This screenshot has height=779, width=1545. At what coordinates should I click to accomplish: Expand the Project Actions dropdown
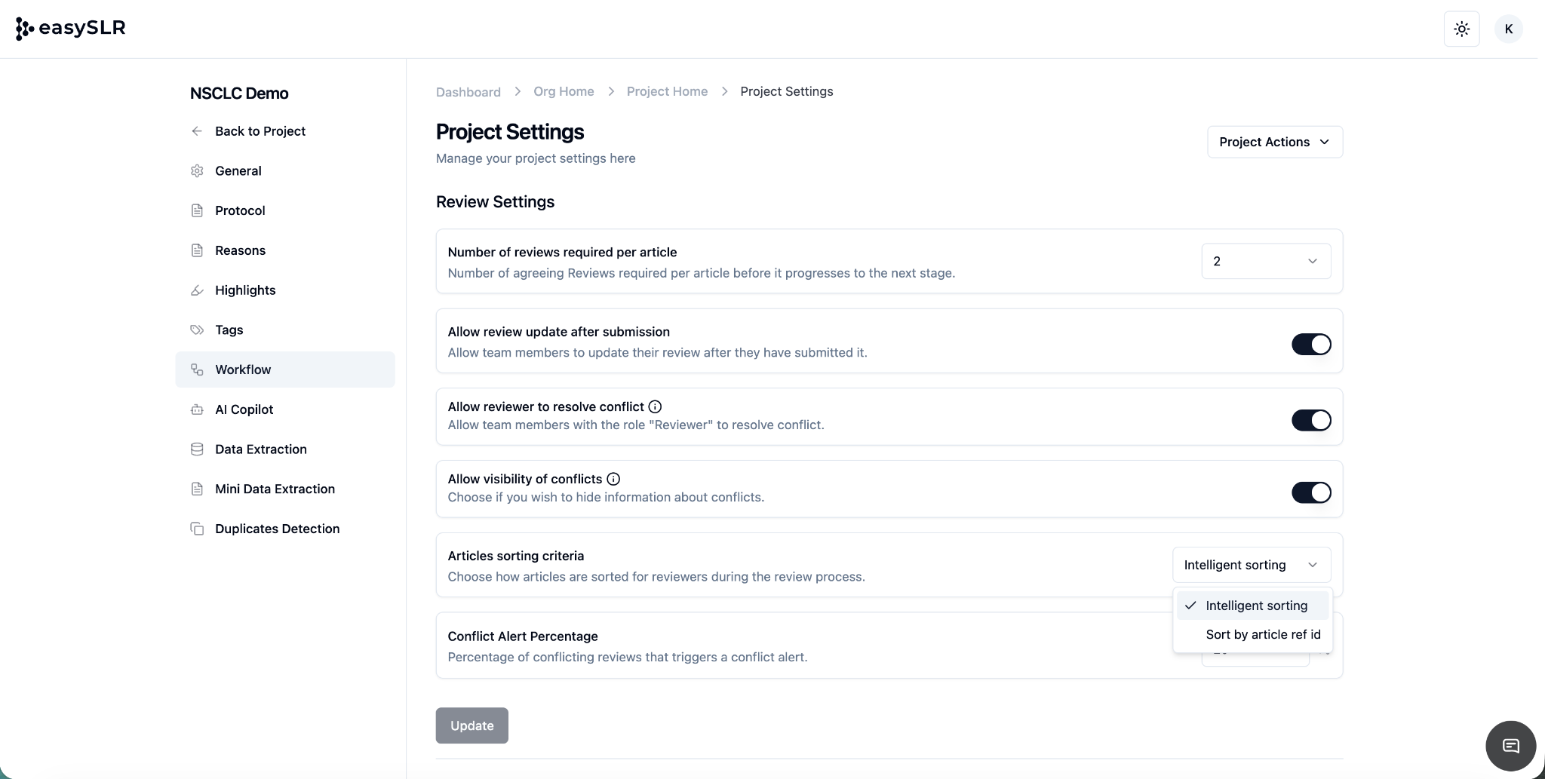[1274, 142]
